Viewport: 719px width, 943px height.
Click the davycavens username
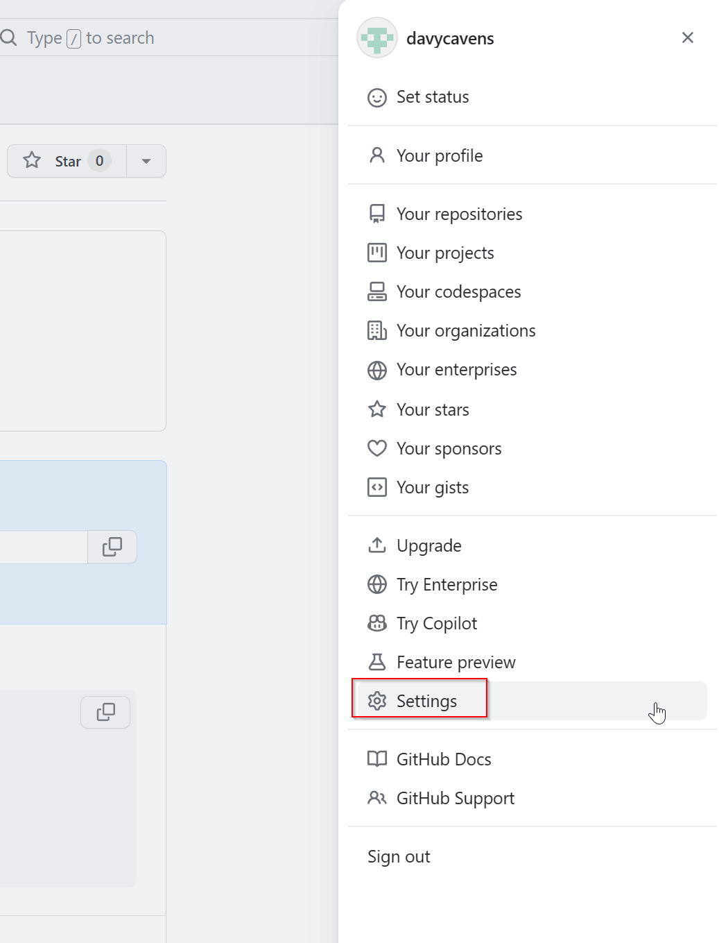(450, 38)
